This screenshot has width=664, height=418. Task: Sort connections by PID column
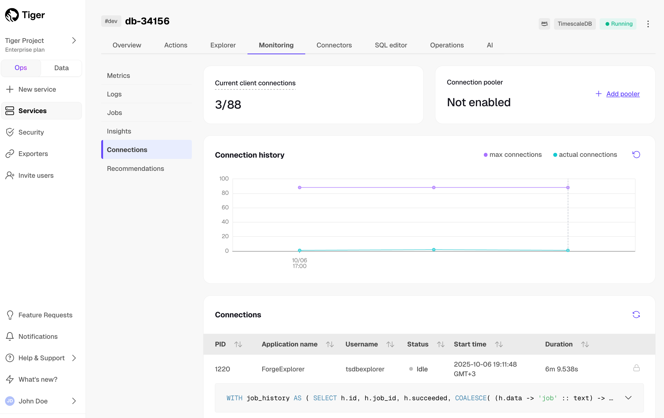pyautogui.click(x=238, y=344)
